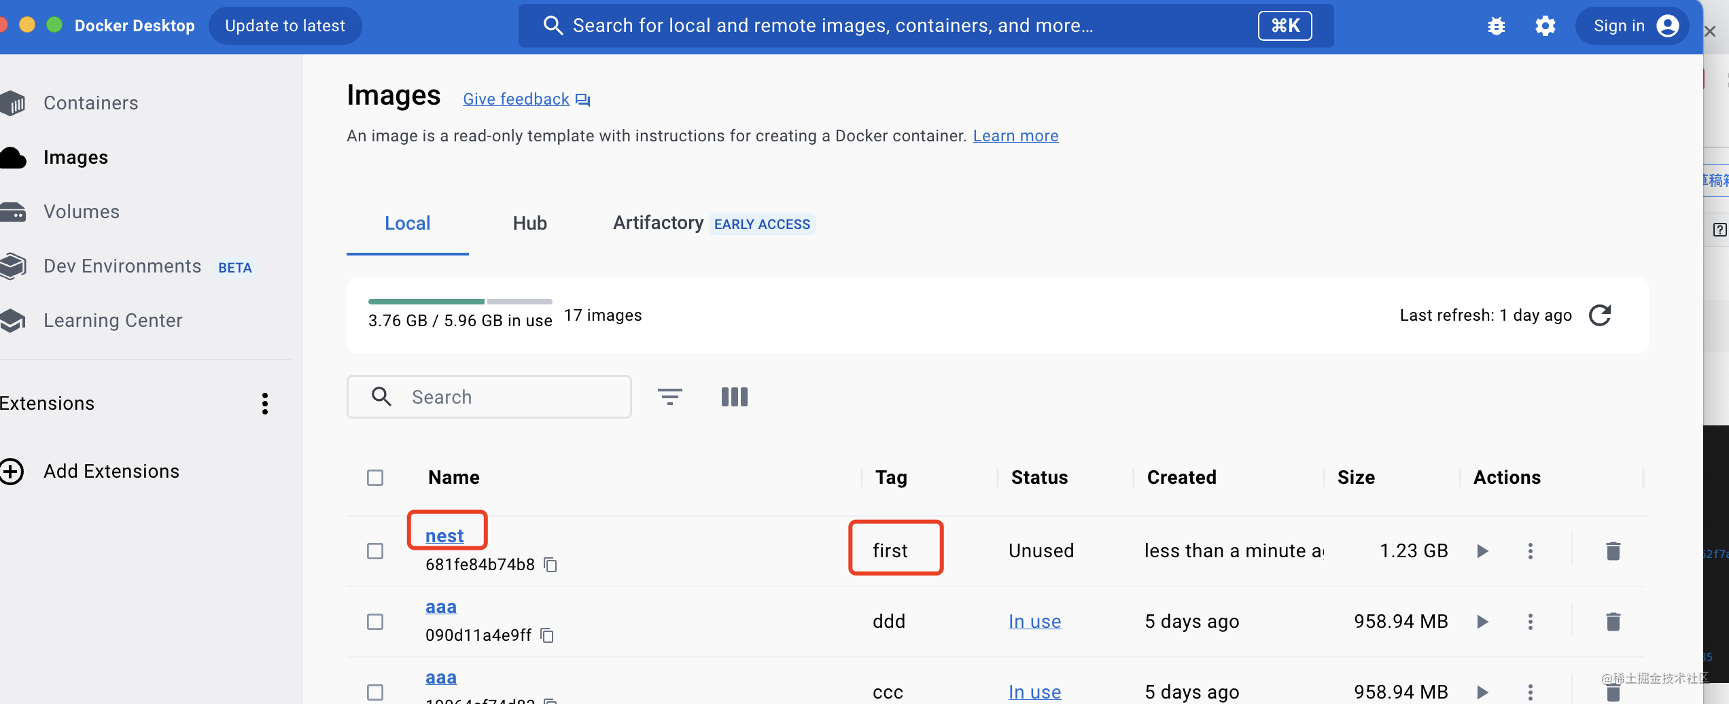Toggle the select-all images checkbox
Image resolution: width=1729 pixels, height=704 pixels.
[375, 478]
